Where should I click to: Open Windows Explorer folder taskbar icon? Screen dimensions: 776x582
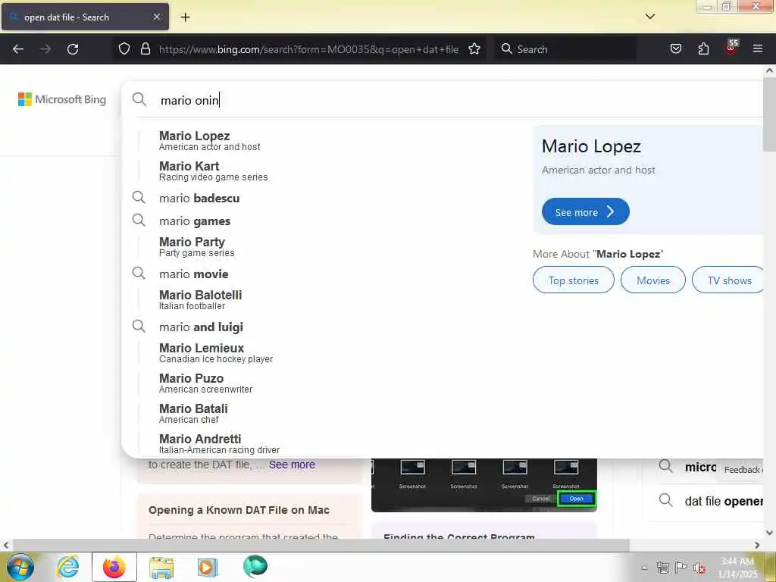tap(161, 567)
